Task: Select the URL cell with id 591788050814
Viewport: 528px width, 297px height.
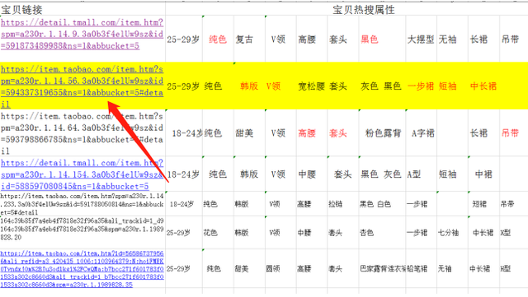Action: coord(82,204)
